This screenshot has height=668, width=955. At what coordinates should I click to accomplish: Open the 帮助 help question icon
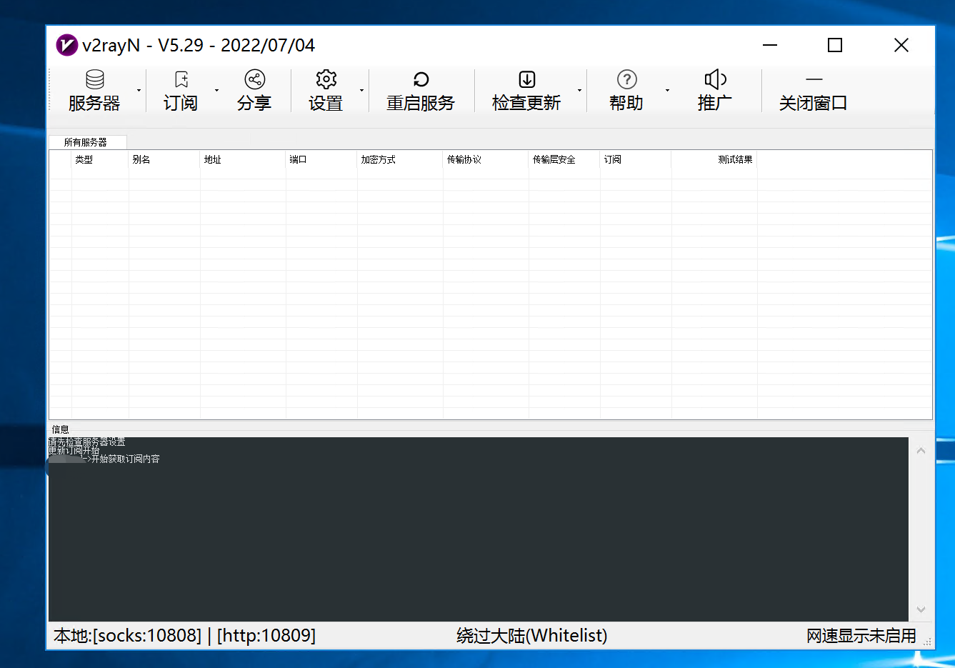[626, 79]
